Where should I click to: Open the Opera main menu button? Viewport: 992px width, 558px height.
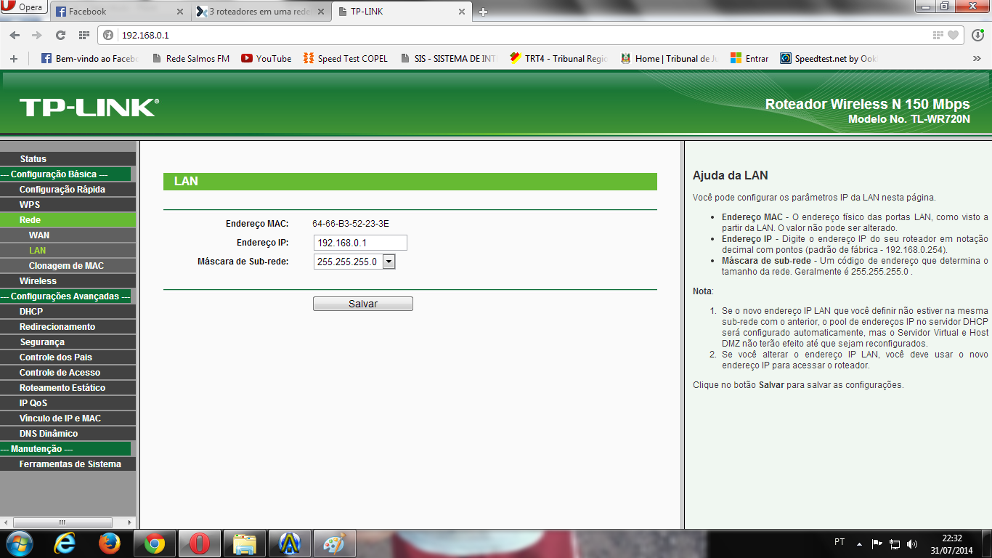tap(24, 7)
